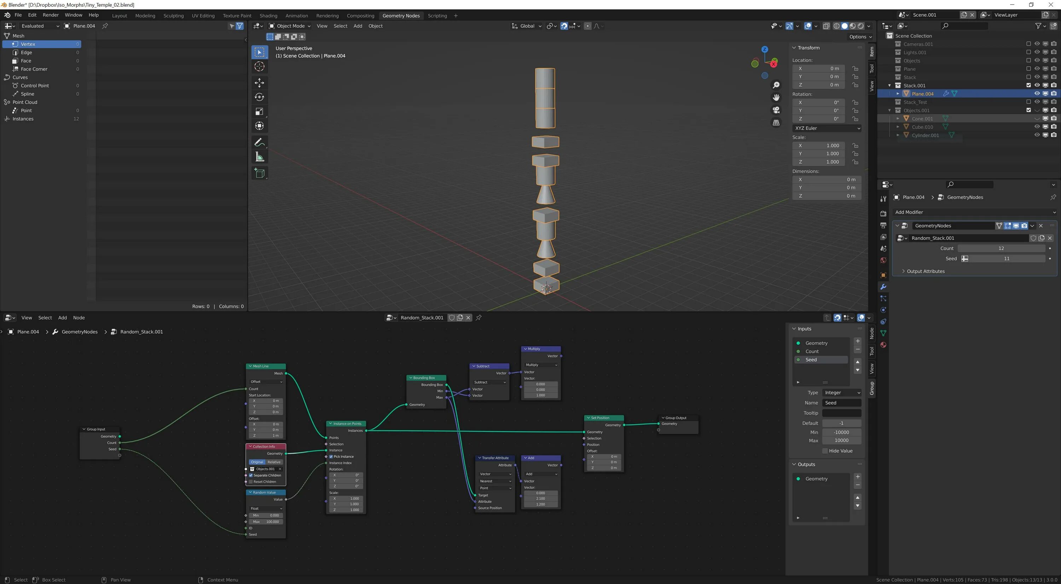Select the Annotate tool
Screen dimensions: 1061x584
pyautogui.click(x=259, y=142)
